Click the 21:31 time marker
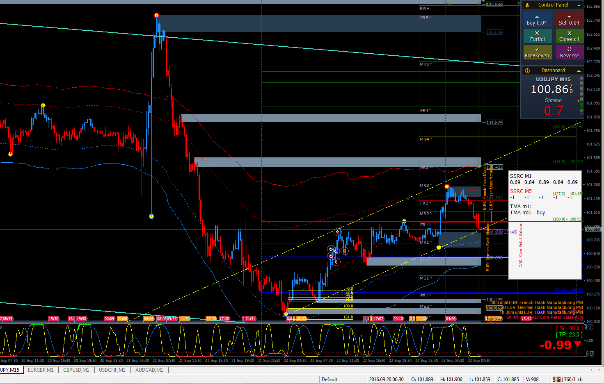Image resolution: width=604 pixels, height=384 pixels. click(250, 318)
